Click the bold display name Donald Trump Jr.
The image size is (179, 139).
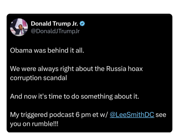click(54, 24)
